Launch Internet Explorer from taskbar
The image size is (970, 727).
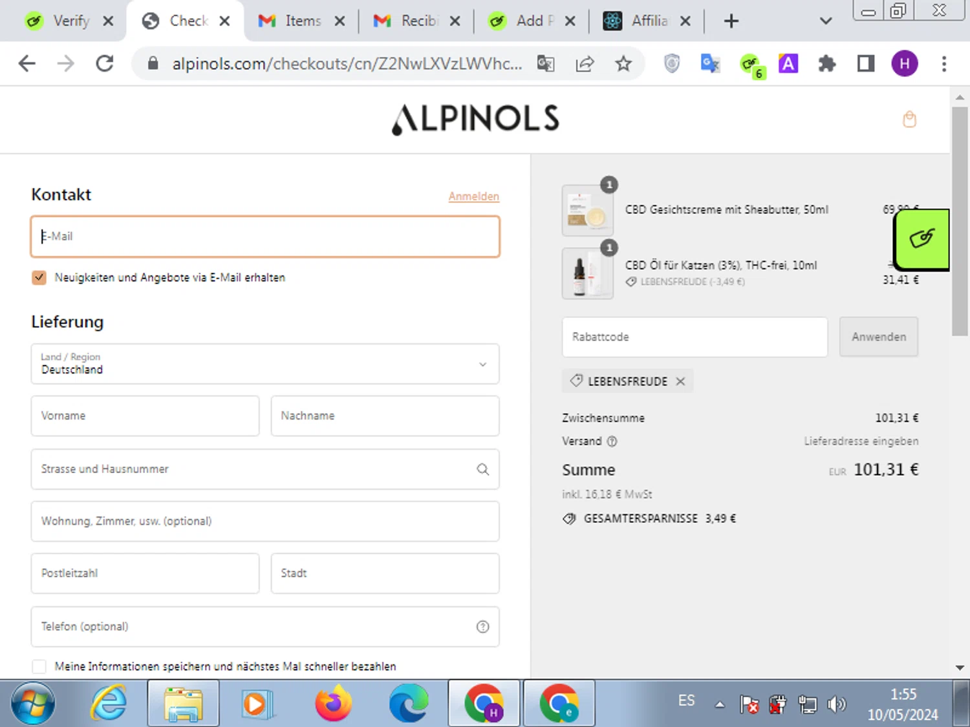tap(108, 703)
